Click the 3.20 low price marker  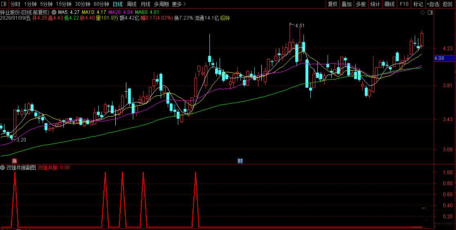click(21, 140)
